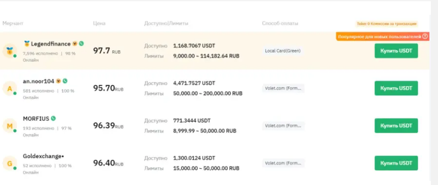Image resolution: width=438 pixels, height=185 pixels.
Task: Click the help icon on popular banner
Action: (425, 36)
